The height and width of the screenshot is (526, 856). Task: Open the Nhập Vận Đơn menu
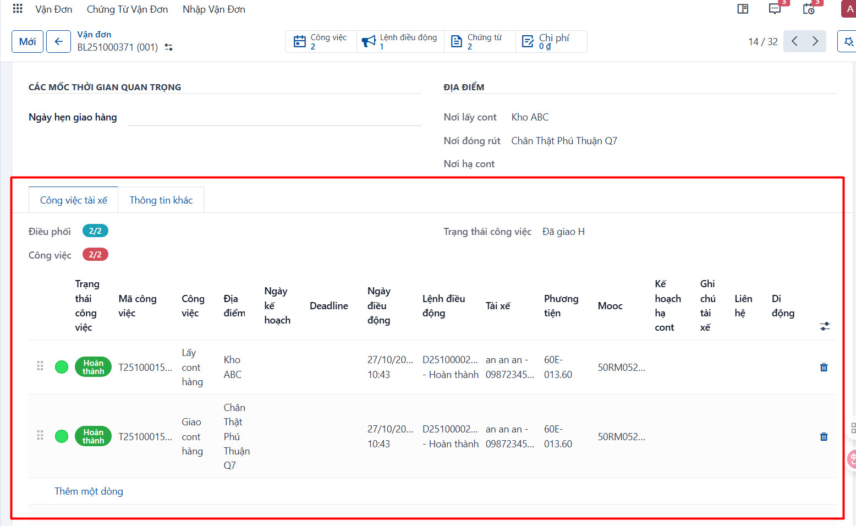[214, 9]
